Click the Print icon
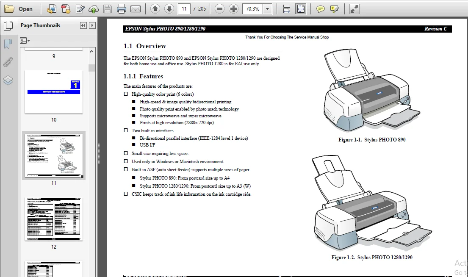The height and width of the screenshot is (277, 468). tap(122, 9)
